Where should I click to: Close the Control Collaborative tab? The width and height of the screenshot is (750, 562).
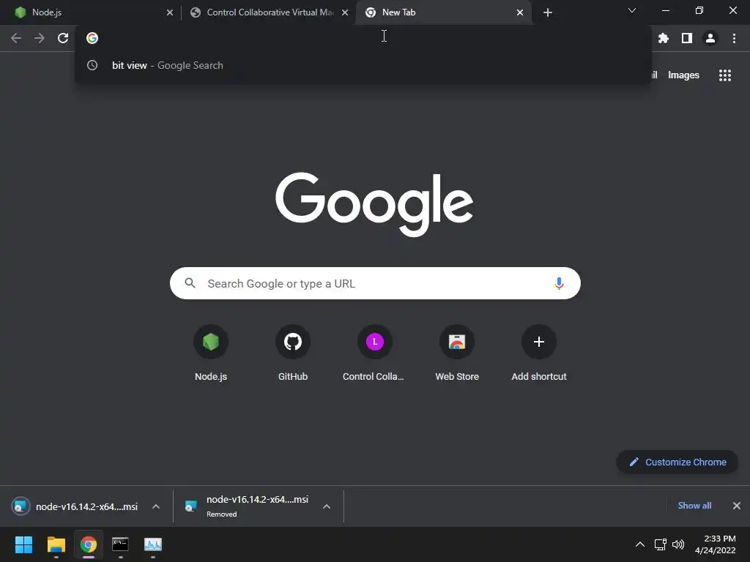click(x=345, y=12)
